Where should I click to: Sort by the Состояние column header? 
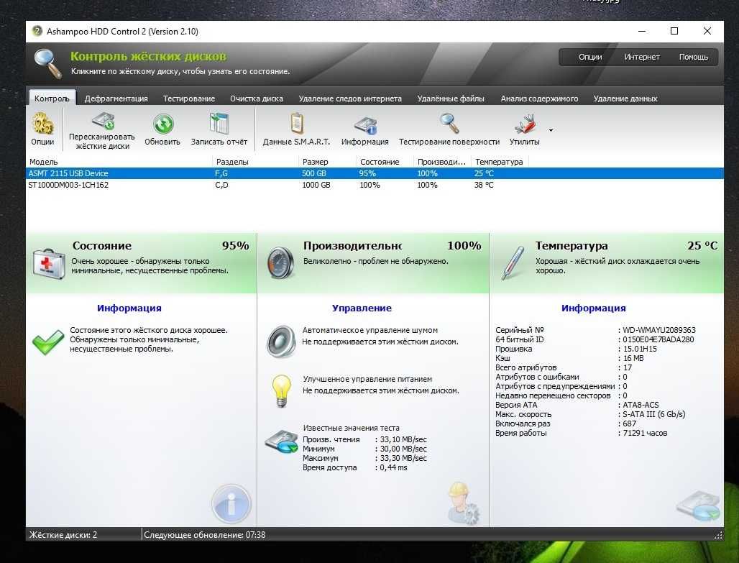pos(385,162)
